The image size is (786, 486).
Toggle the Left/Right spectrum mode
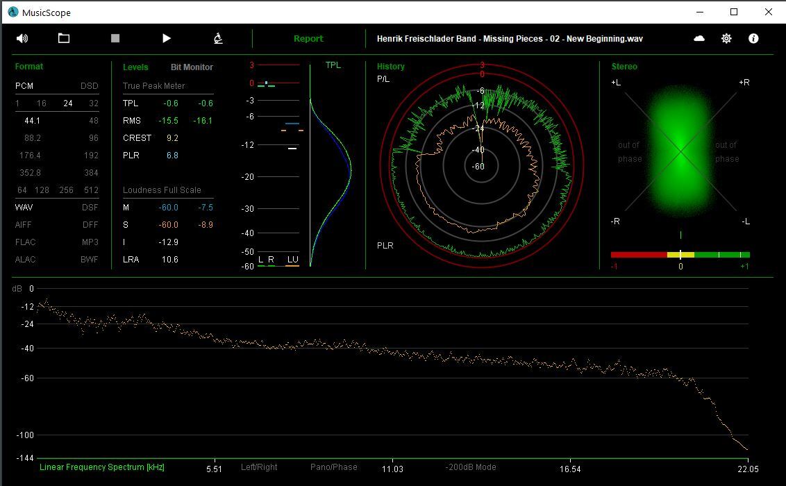[x=259, y=467]
